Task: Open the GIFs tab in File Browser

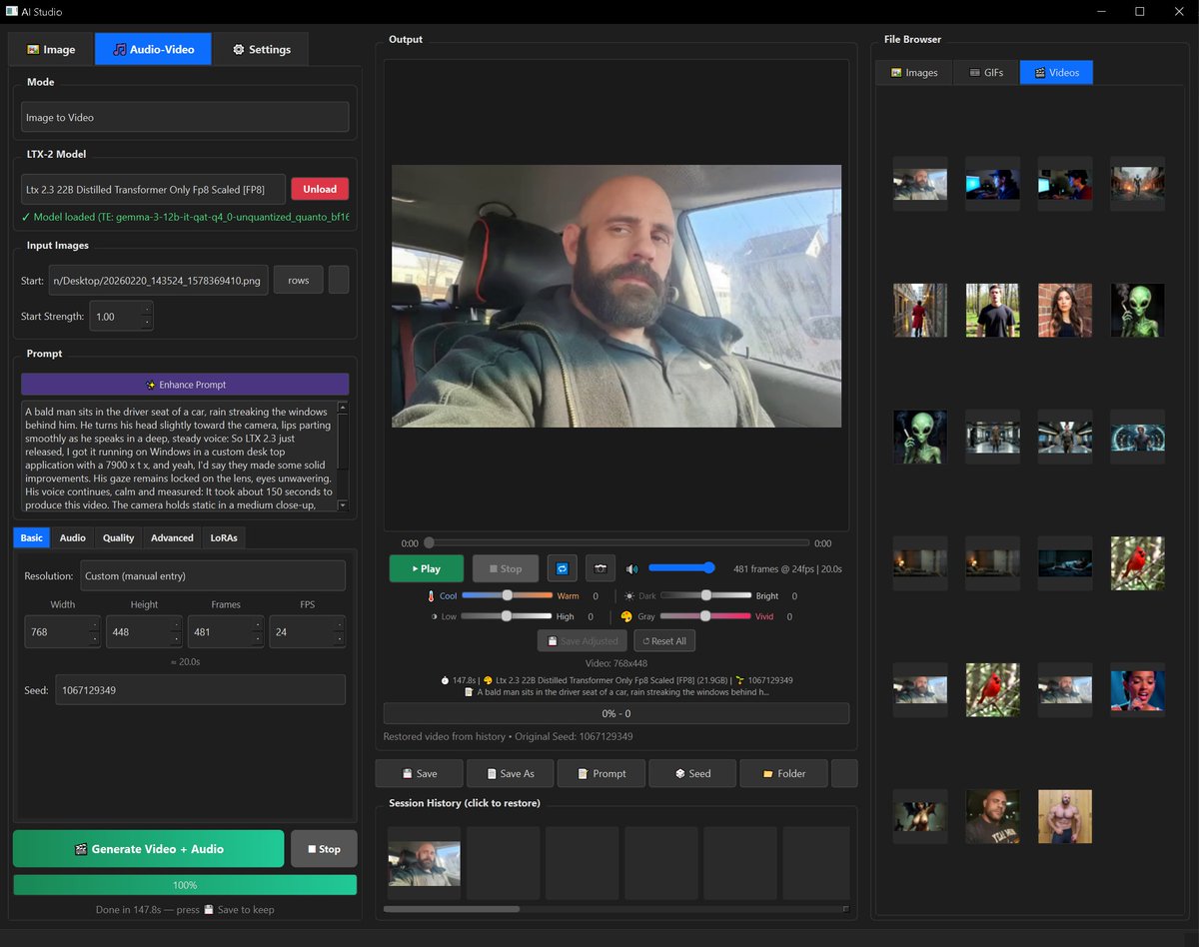Action: pyautogui.click(x=985, y=72)
